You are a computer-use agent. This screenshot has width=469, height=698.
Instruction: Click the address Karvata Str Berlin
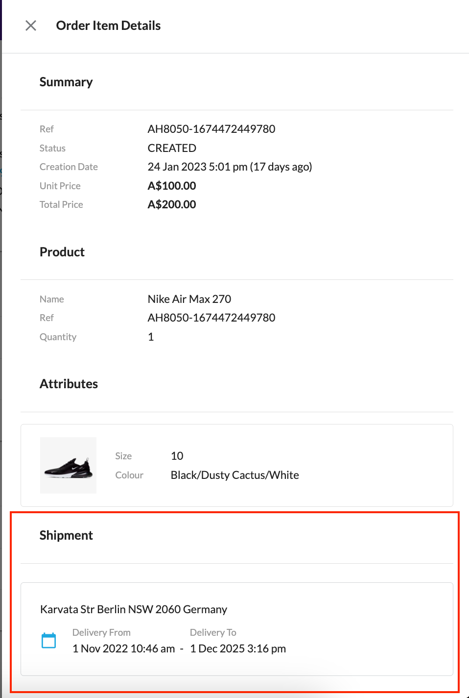coord(134,609)
